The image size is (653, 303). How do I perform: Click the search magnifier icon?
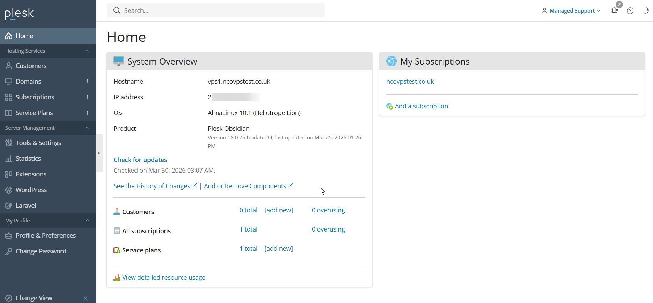tap(117, 11)
